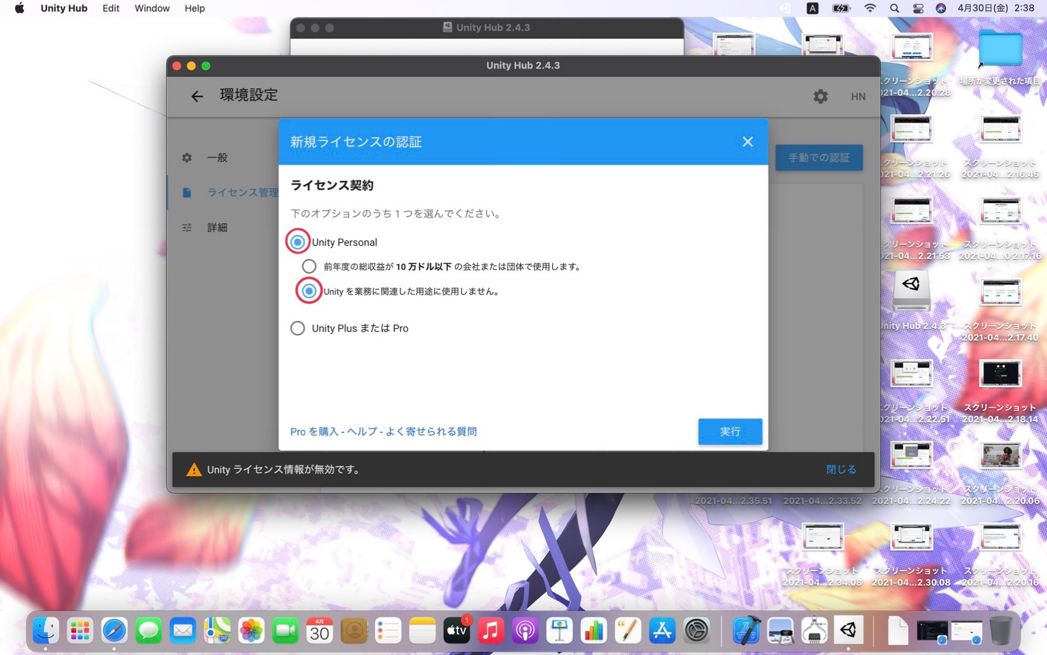Select the 10万ドル以下 revenue radio option
The image size is (1047, 655).
(309, 267)
